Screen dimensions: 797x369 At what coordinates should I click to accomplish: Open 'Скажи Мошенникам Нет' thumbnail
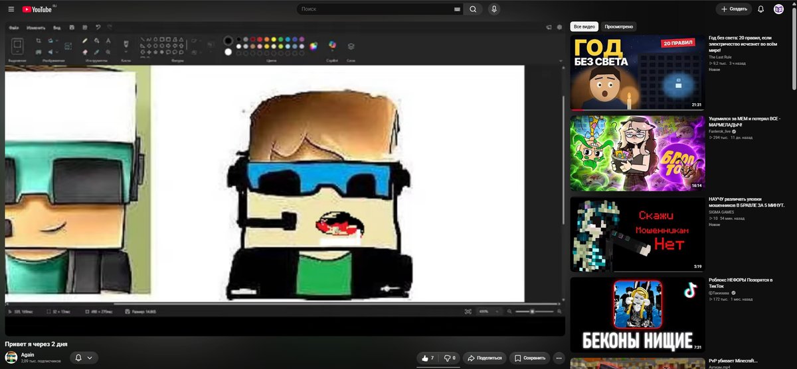[x=638, y=235]
